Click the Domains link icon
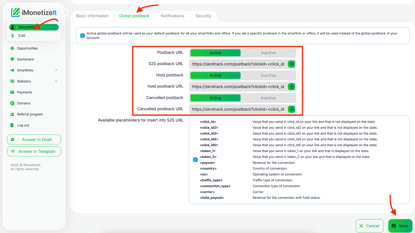The image size is (415, 233). (x=12, y=103)
